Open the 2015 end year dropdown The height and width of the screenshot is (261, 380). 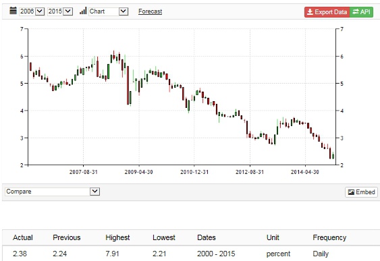click(x=60, y=11)
